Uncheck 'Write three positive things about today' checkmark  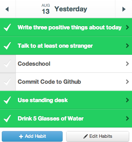coord(7,27)
